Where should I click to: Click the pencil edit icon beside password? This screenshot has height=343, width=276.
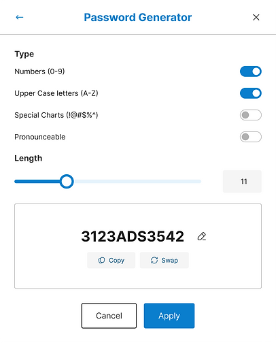(202, 236)
